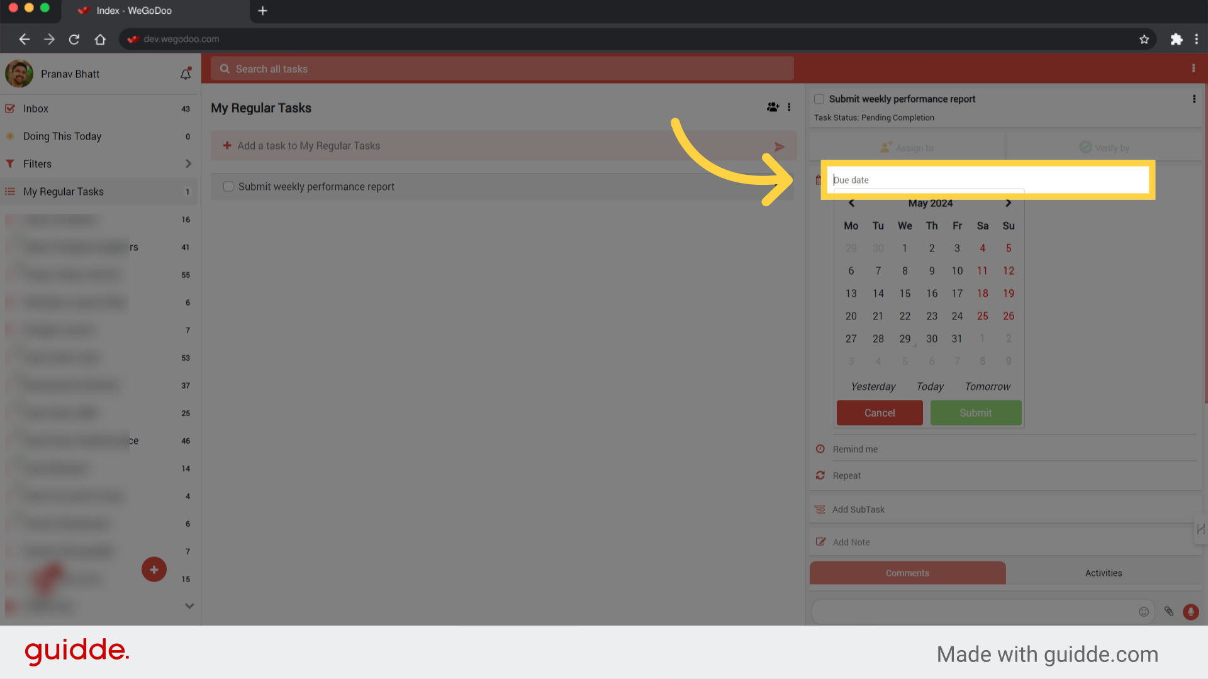Open the Comments tab
The image size is (1208, 679).
(x=908, y=573)
